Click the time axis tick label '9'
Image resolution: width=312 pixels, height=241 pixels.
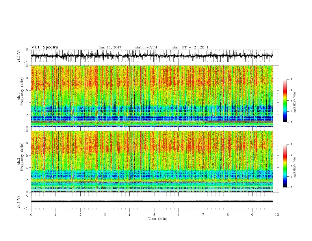pos(252,215)
